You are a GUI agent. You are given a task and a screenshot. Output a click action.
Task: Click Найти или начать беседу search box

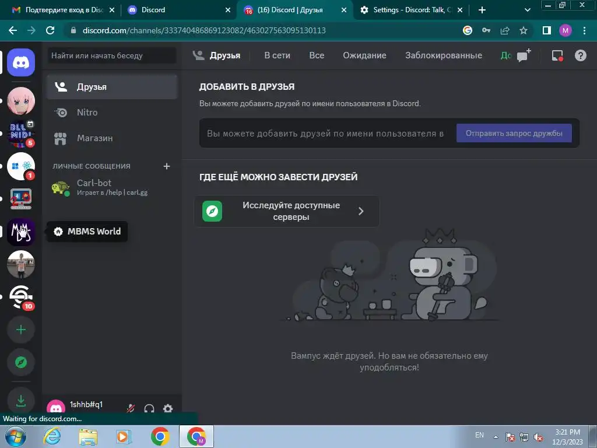tap(112, 55)
